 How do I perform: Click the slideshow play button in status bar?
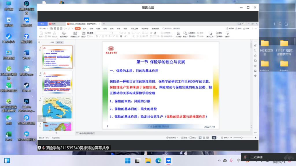214,138
